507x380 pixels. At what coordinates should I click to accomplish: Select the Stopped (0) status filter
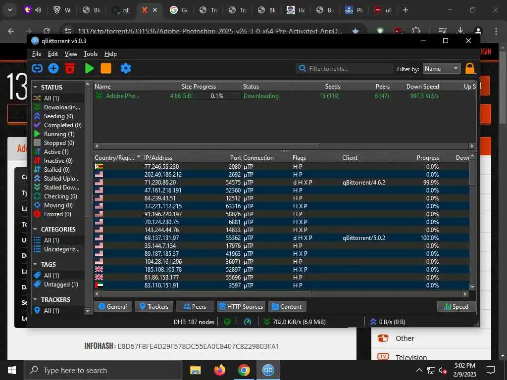(x=57, y=143)
